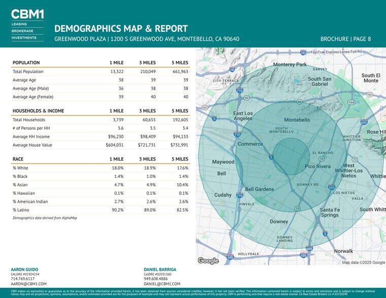The width and height of the screenshot is (386, 298).
Task: Click the Pico Rivera map label
Action: coord(318,166)
